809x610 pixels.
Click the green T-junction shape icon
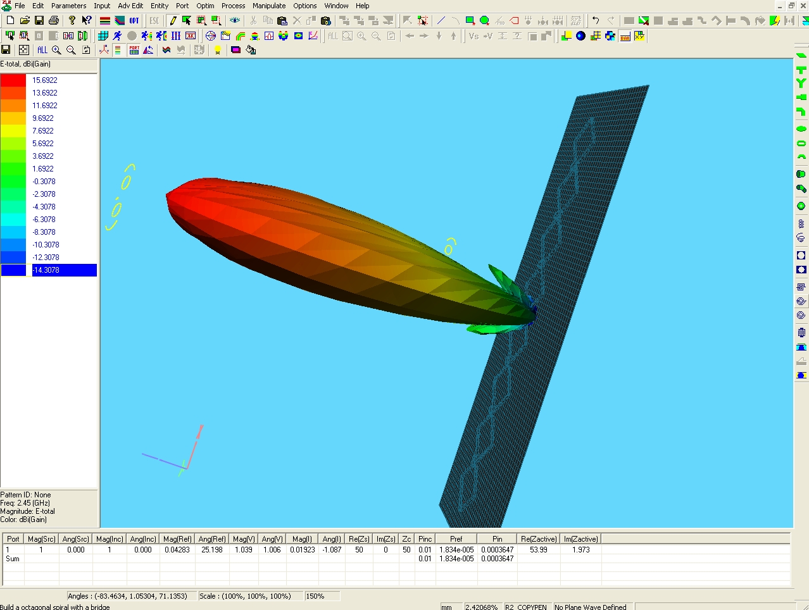(x=801, y=70)
